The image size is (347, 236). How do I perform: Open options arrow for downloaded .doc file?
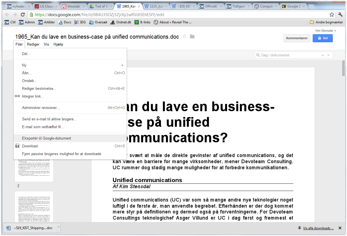coord(59,228)
